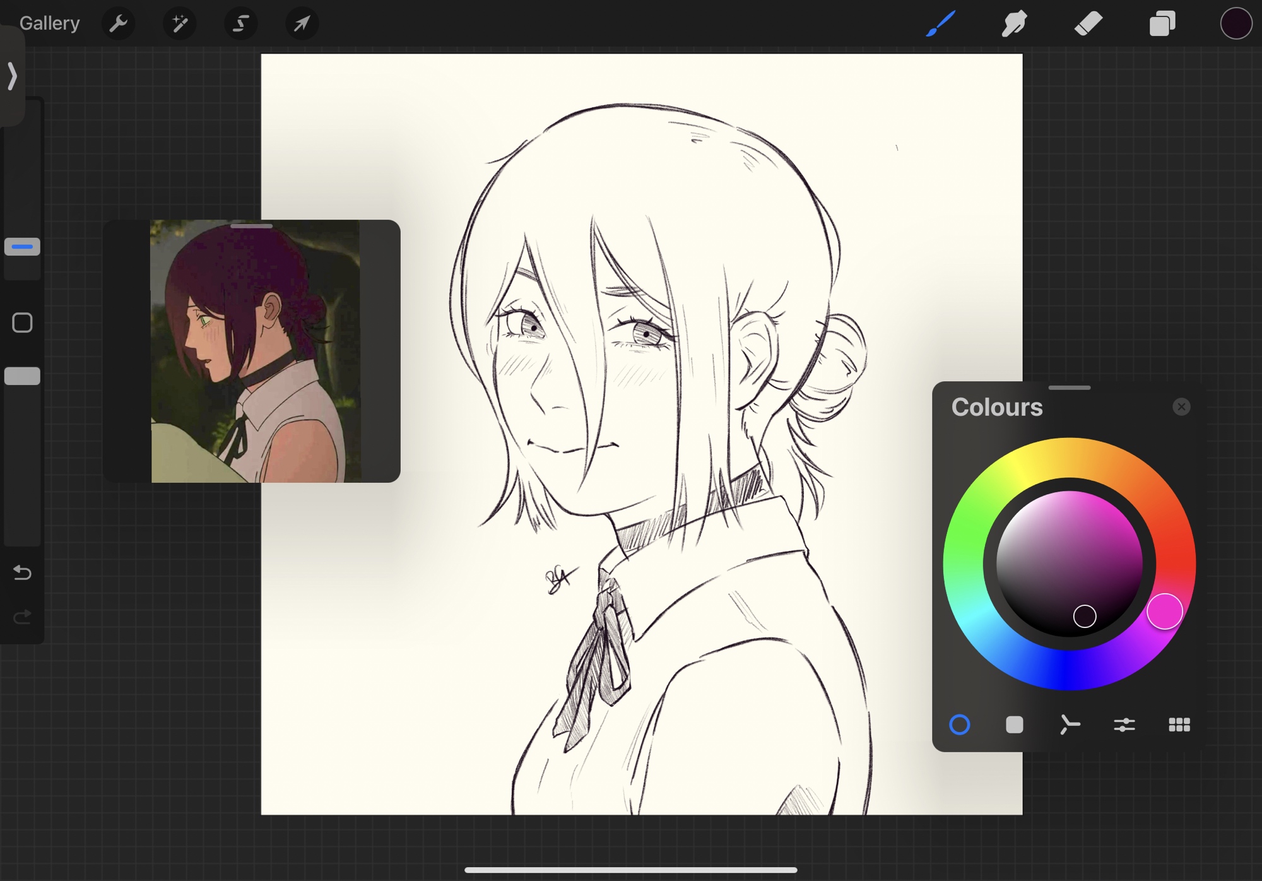Open the Adjustments magic wand menu
This screenshot has height=881, width=1262.
[179, 24]
